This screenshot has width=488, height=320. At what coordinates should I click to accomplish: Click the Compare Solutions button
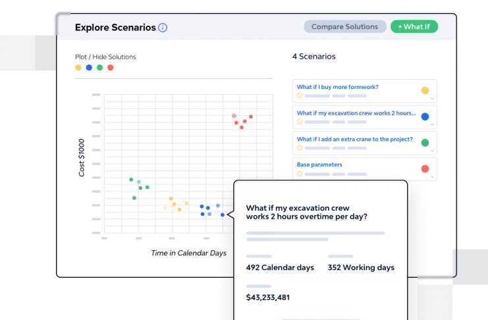coord(344,27)
